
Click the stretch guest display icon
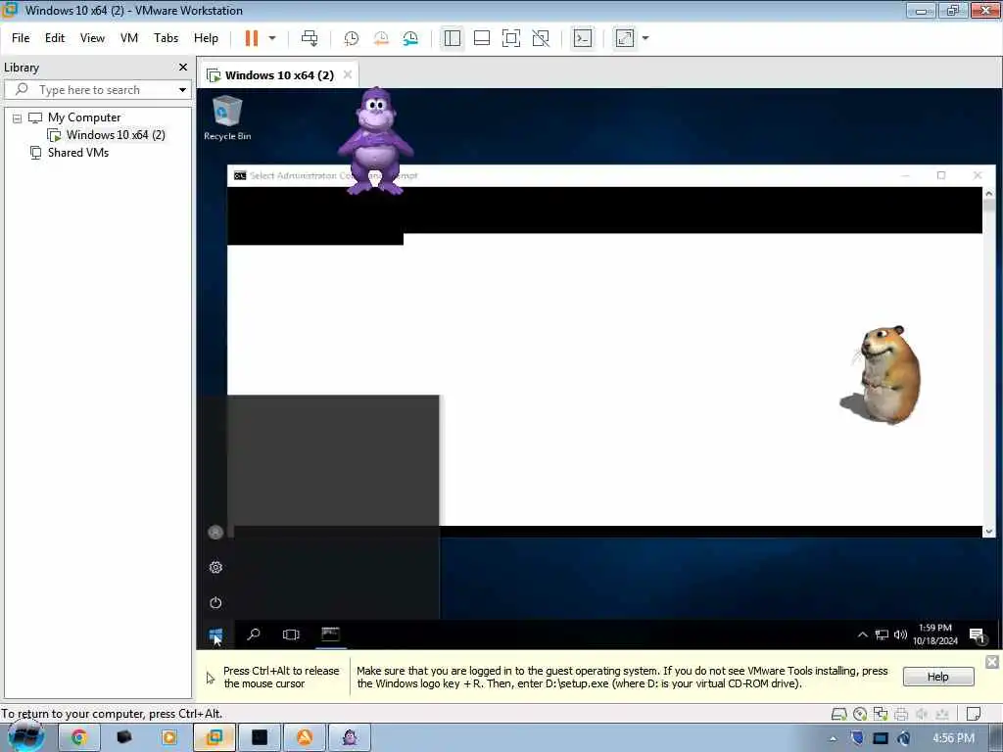click(624, 38)
